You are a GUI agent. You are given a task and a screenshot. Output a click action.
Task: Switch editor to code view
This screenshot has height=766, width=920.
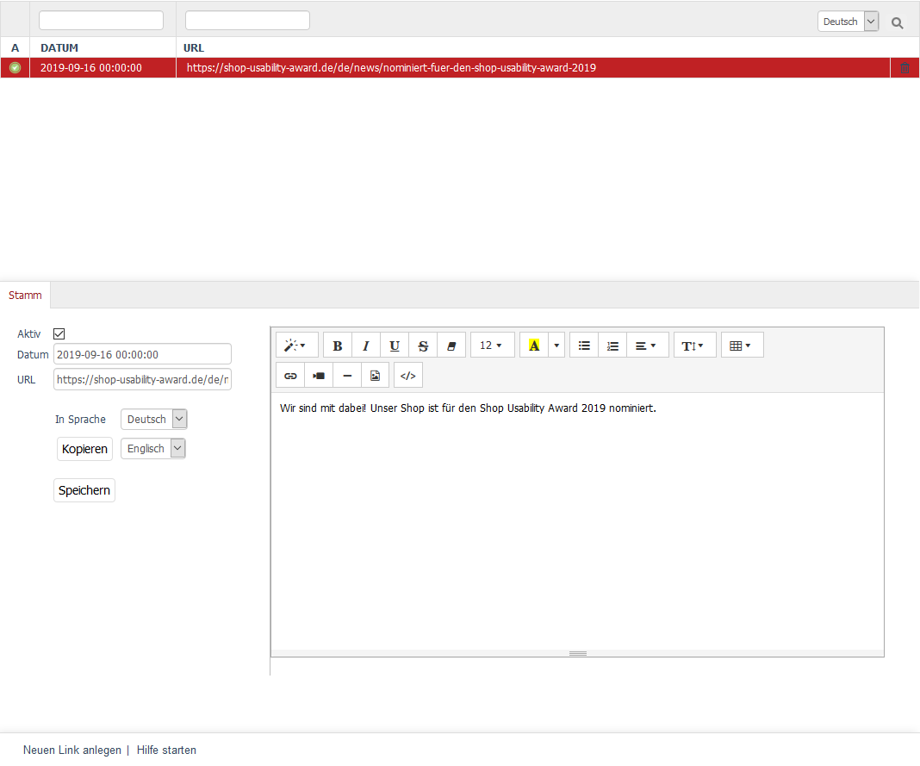tap(408, 376)
